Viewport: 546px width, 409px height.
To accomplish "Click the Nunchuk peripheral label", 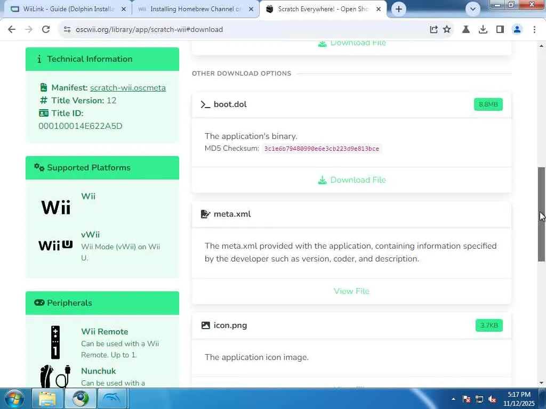I will (x=98, y=371).
